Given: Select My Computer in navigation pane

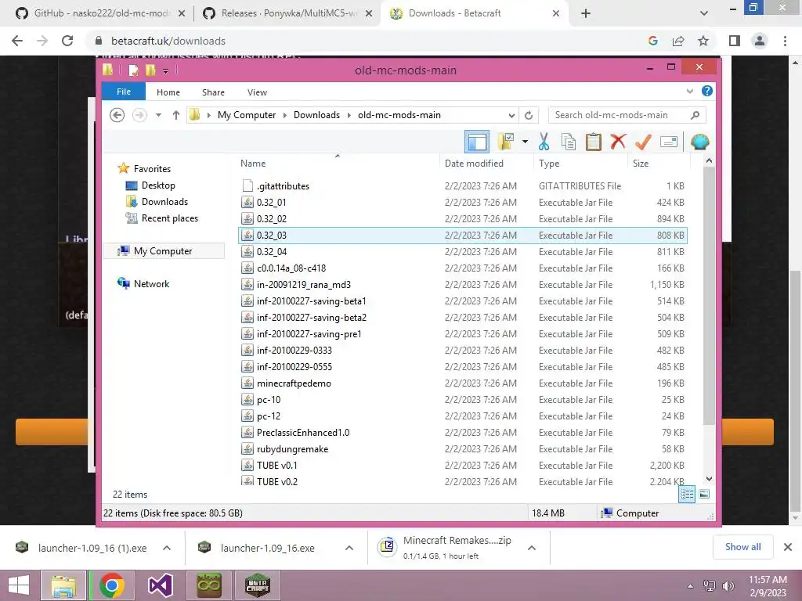Looking at the screenshot, I should click(x=163, y=251).
